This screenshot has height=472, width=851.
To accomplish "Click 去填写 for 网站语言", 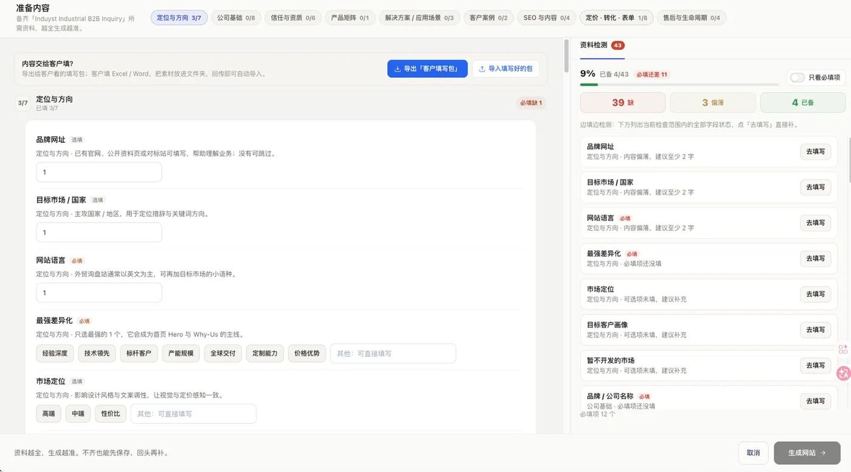I will coord(816,223).
